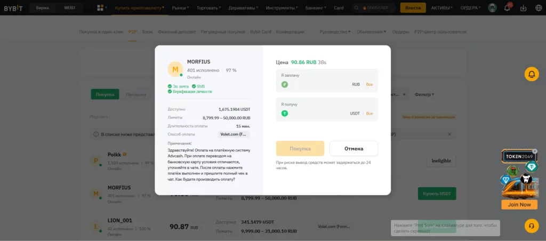Click the LION_001 merchant name
Image resolution: width=546 pixels, height=241 pixels.
(x=120, y=220)
